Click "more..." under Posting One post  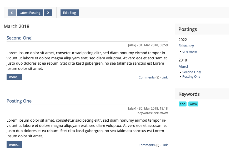coord(14,145)
